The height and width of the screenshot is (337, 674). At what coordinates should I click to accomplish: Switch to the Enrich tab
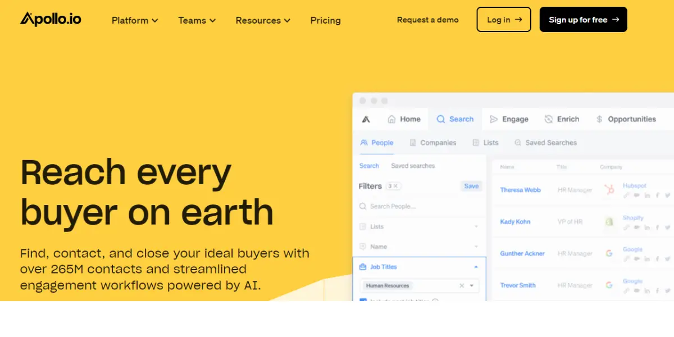pos(562,119)
